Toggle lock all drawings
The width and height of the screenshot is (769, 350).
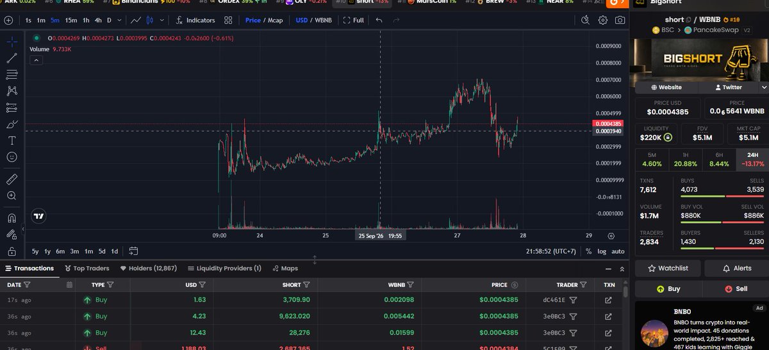tap(12, 251)
